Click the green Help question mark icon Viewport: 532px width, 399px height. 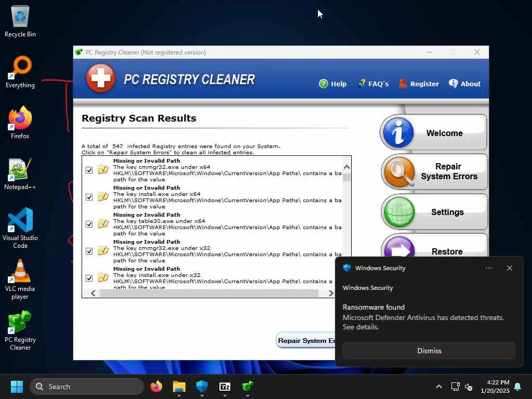pyautogui.click(x=324, y=84)
